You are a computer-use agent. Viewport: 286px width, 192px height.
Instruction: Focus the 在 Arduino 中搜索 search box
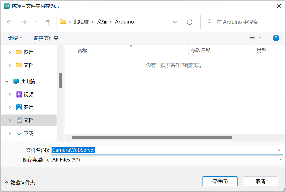tap(241, 22)
